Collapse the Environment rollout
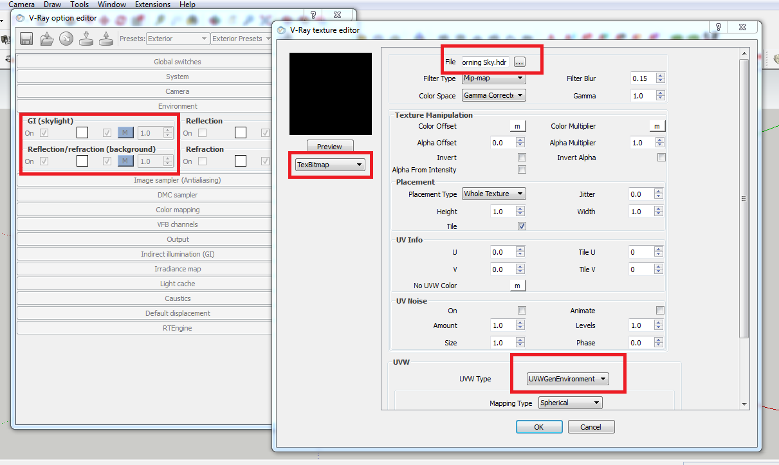This screenshot has height=465, width=779. click(x=144, y=106)
